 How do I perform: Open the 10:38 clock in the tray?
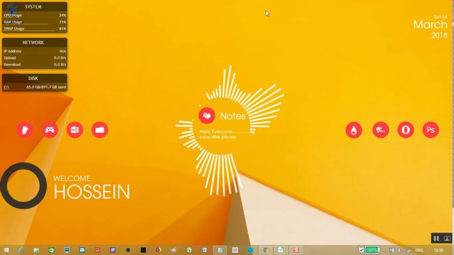click(x=438, y=251)
